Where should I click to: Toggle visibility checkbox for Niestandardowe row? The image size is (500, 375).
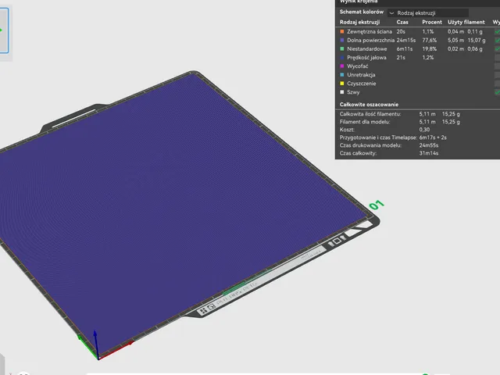[x=497, y=48]
